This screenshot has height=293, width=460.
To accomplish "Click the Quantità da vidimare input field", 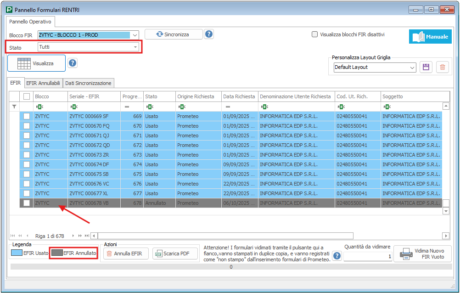I will (x=367, y=257).
